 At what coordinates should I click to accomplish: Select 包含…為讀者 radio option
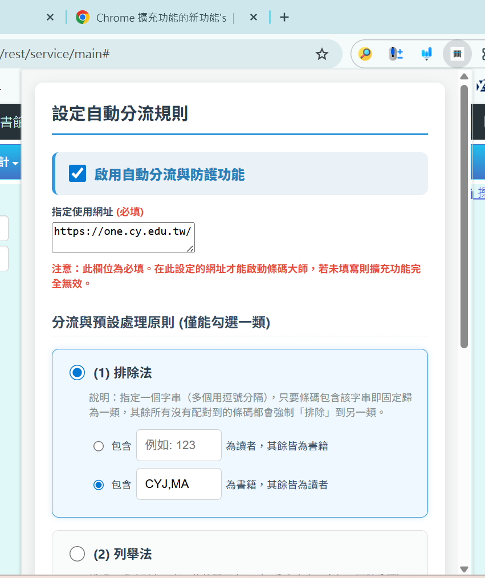pyautogui.click(x=99, y=446)
